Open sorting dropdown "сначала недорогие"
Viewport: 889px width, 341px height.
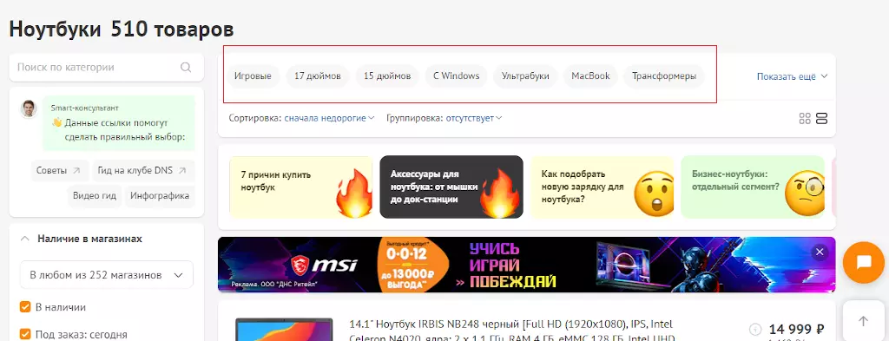pyautogui.click(x=329, y=118)
